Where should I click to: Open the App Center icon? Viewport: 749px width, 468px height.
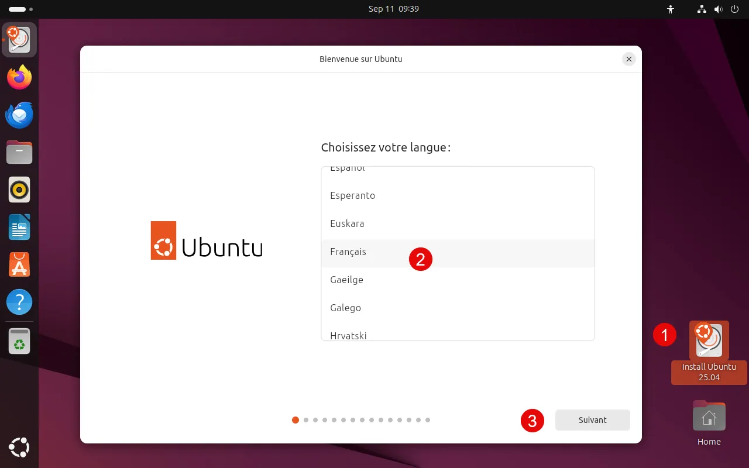point(19,265)
